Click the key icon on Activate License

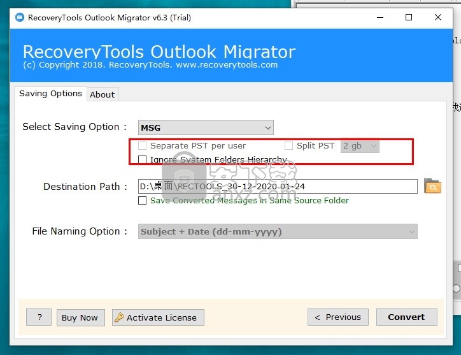(x=119, y=317)
